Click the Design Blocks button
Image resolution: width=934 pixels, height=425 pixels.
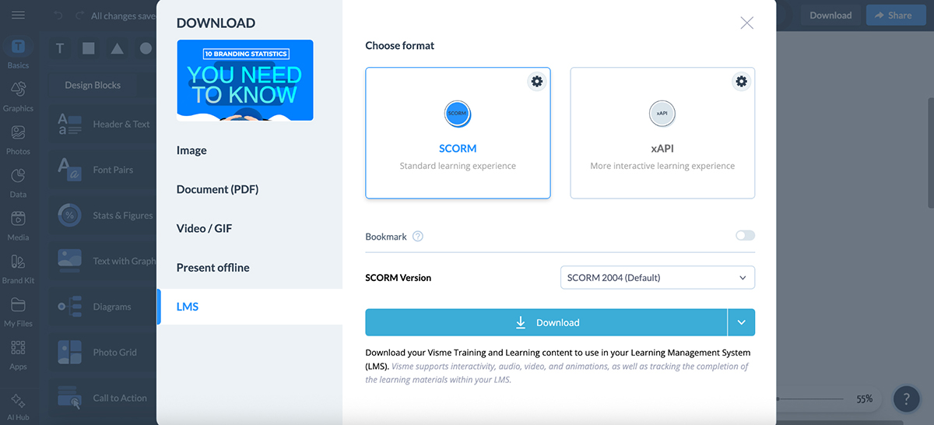93,85
